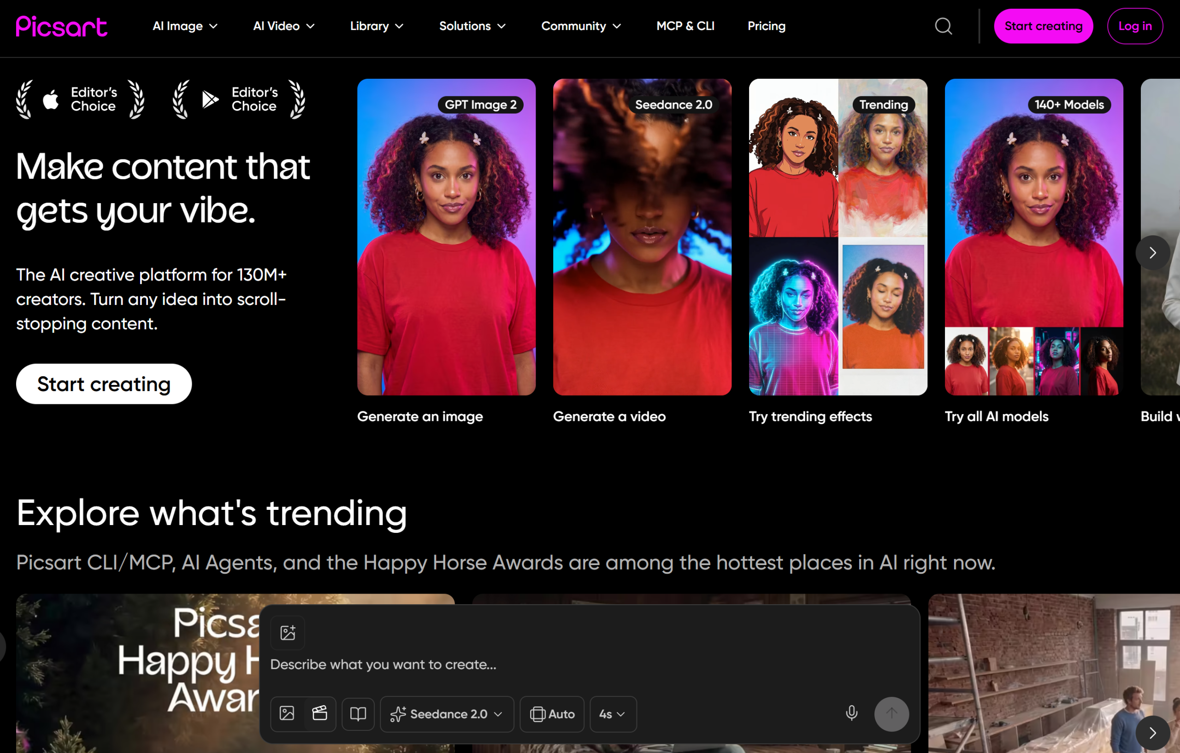Open the Generate a video link
The image size is (1180, 753).
click(609, 416)
